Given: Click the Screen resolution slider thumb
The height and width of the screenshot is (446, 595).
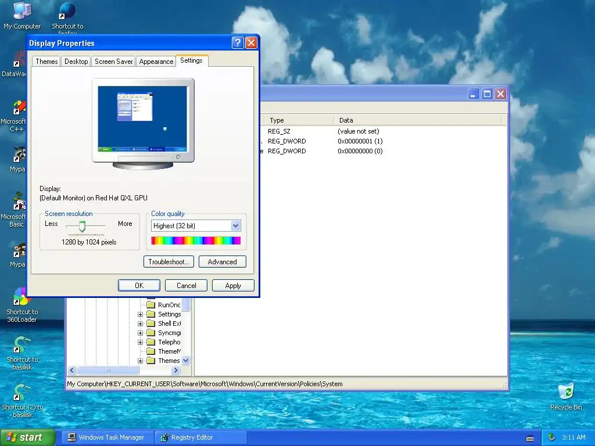Looking at the screenshot, I should [x=82, y=226].
